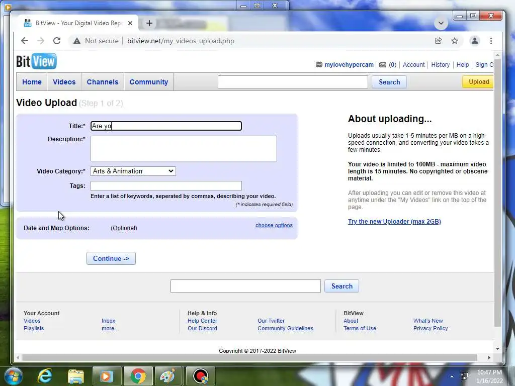Click the address bar URL

point(181,41)
